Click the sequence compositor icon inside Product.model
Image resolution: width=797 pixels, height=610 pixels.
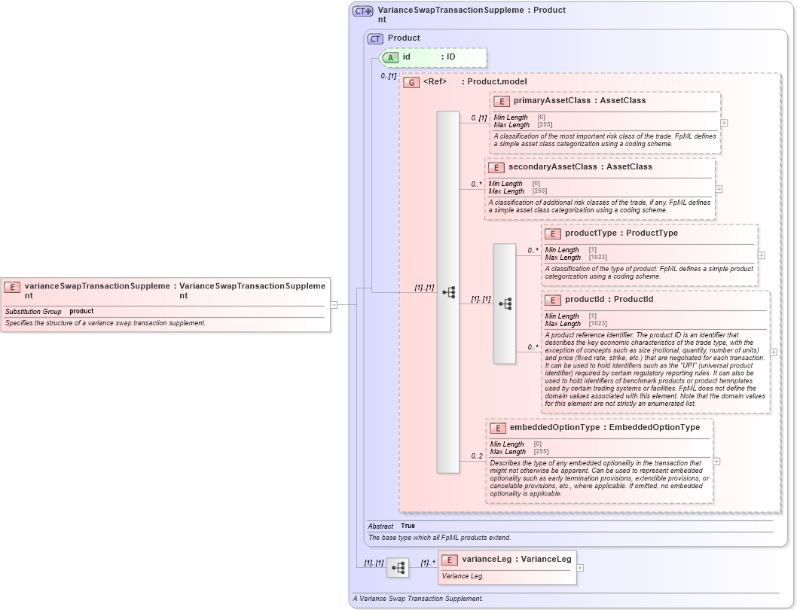(450, 291)
